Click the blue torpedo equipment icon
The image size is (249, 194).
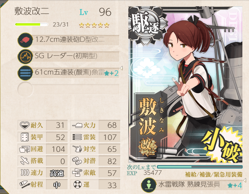25,73
